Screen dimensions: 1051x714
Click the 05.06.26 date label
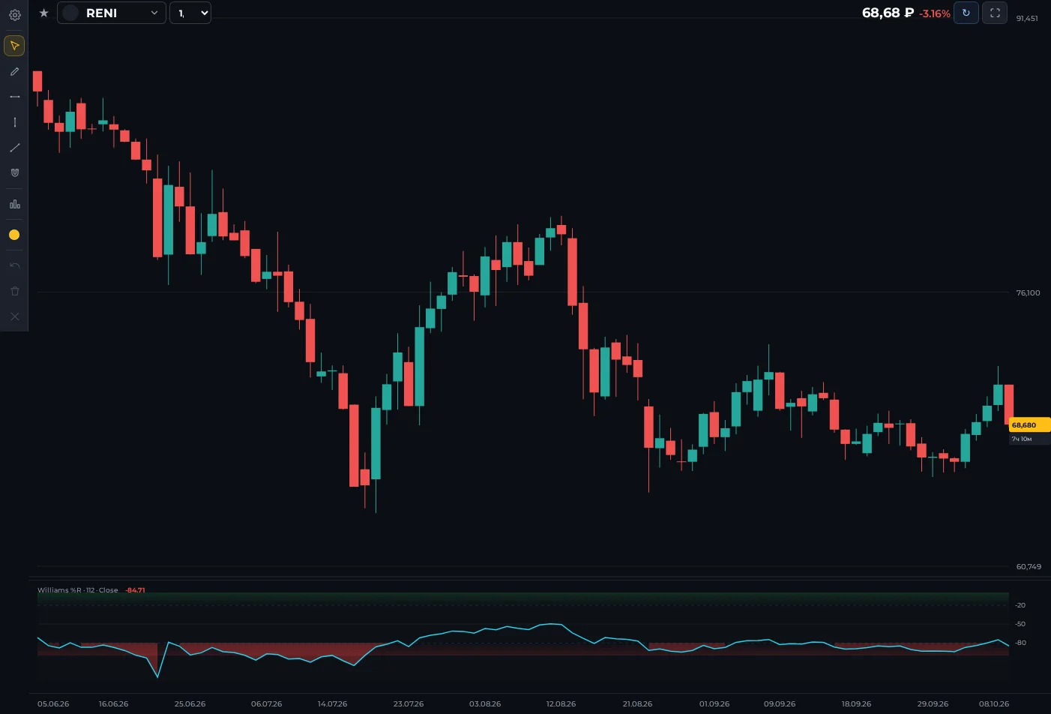[53, 703]
